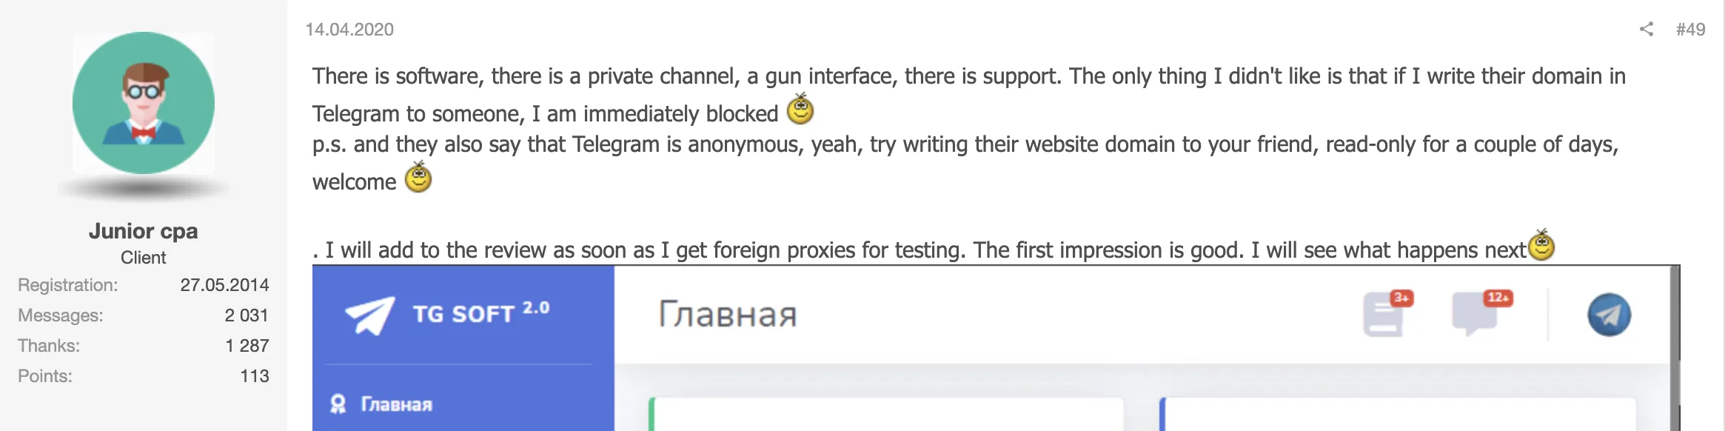Click the Junior cpa avatar picture

(x=144, y=101)
